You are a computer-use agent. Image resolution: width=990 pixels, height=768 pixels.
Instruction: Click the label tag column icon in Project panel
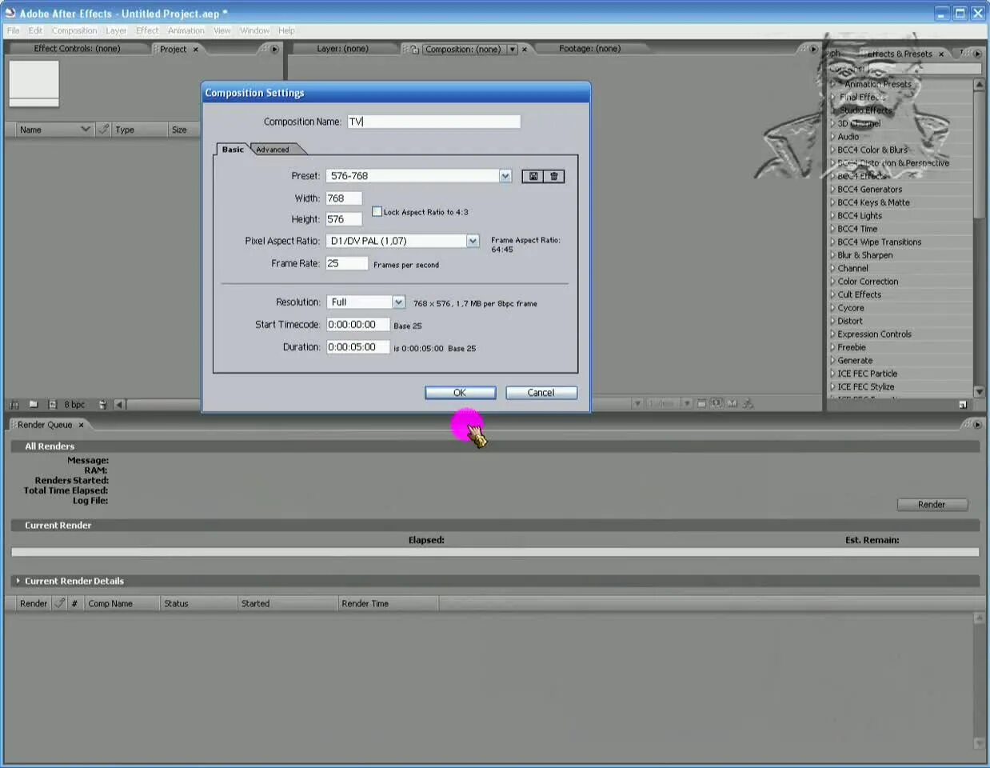[103, 129]
